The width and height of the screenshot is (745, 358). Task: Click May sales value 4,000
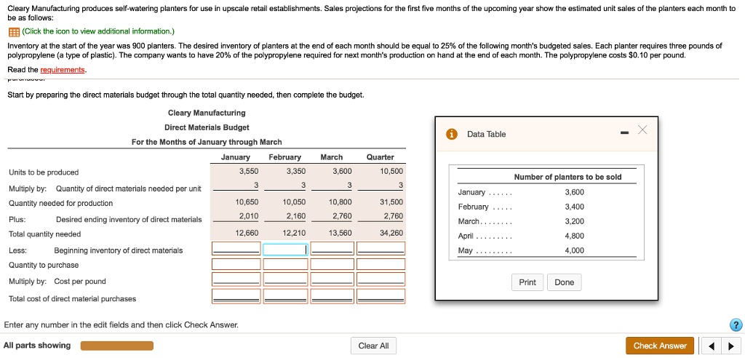pos(575,250)
